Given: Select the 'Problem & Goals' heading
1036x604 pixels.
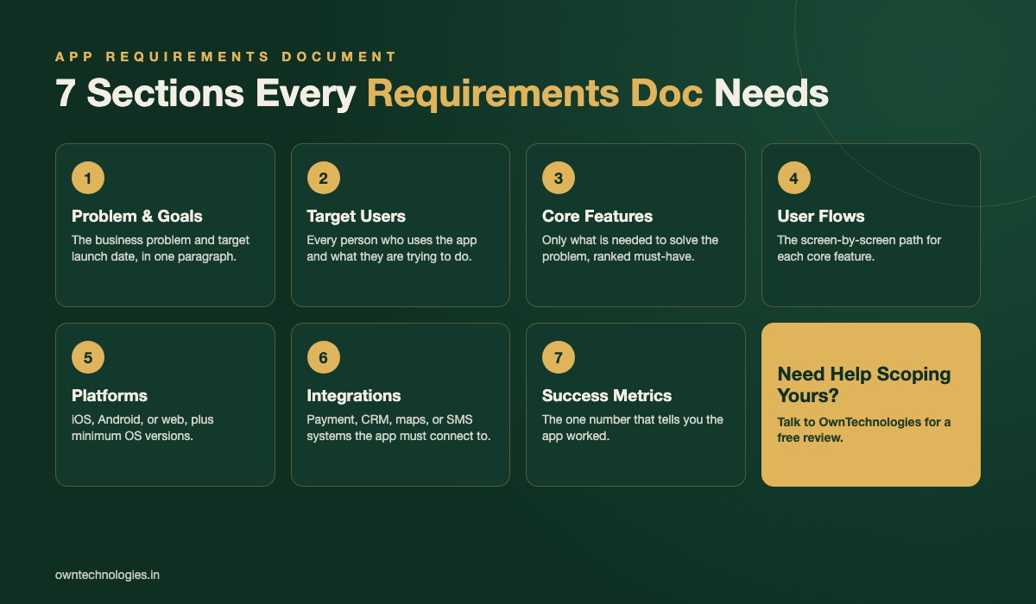Looking at the screenshot, I should pos(137,216).
